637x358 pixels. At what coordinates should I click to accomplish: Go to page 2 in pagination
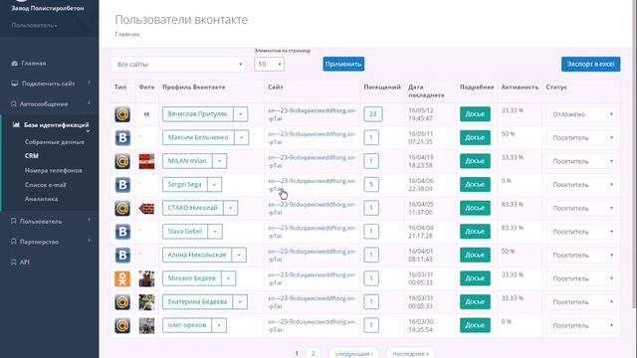tap(313, 353)
